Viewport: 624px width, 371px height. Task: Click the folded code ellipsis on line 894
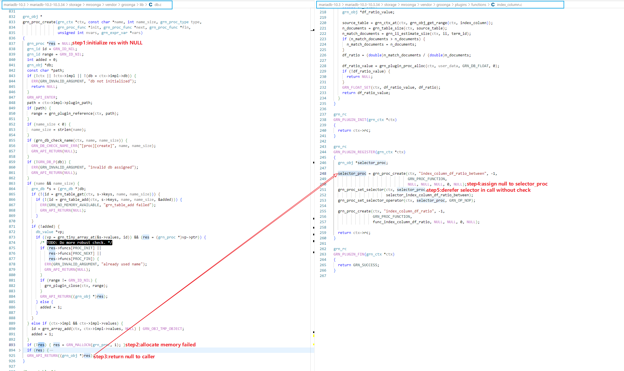[51, 350]
